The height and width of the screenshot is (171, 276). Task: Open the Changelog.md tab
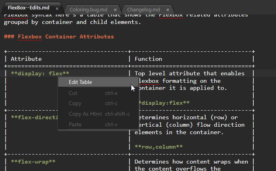143,9
